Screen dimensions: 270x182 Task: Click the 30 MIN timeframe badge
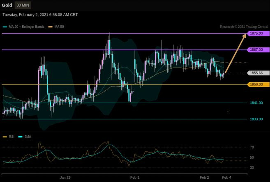(x=23, y=5)
